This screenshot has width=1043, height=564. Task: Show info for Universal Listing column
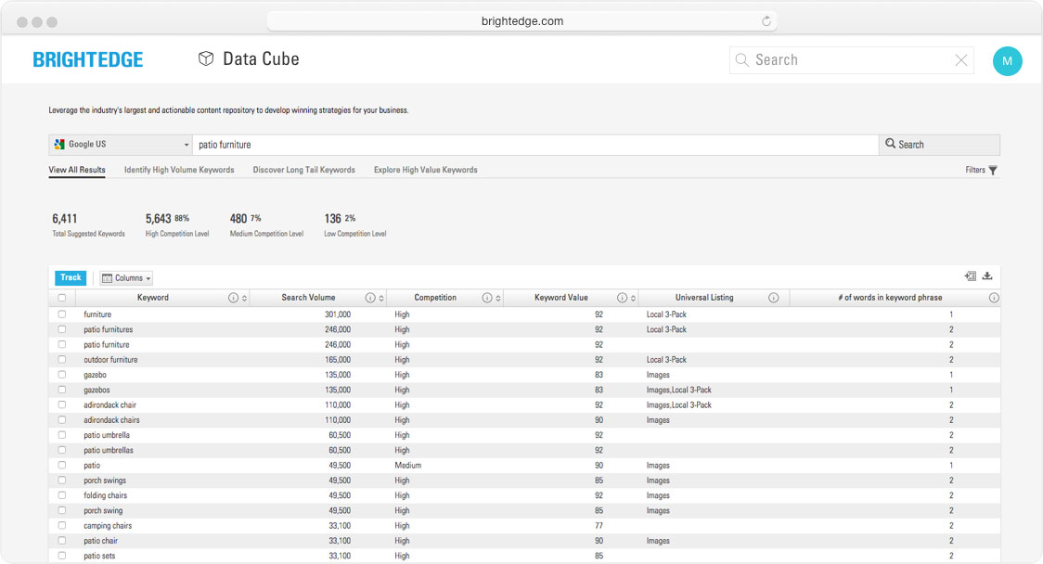(x=773, y=298)
